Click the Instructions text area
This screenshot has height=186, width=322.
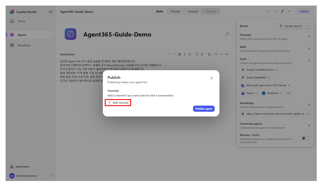tap(144, 71)
